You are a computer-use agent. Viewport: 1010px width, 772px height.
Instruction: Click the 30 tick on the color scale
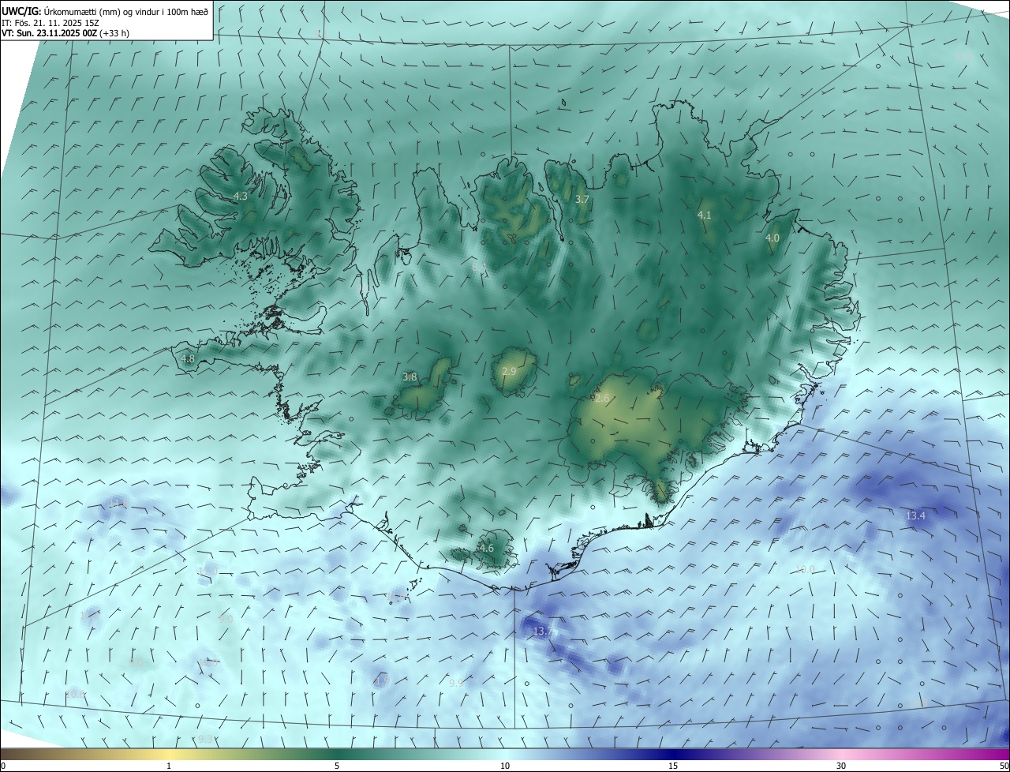841,766
